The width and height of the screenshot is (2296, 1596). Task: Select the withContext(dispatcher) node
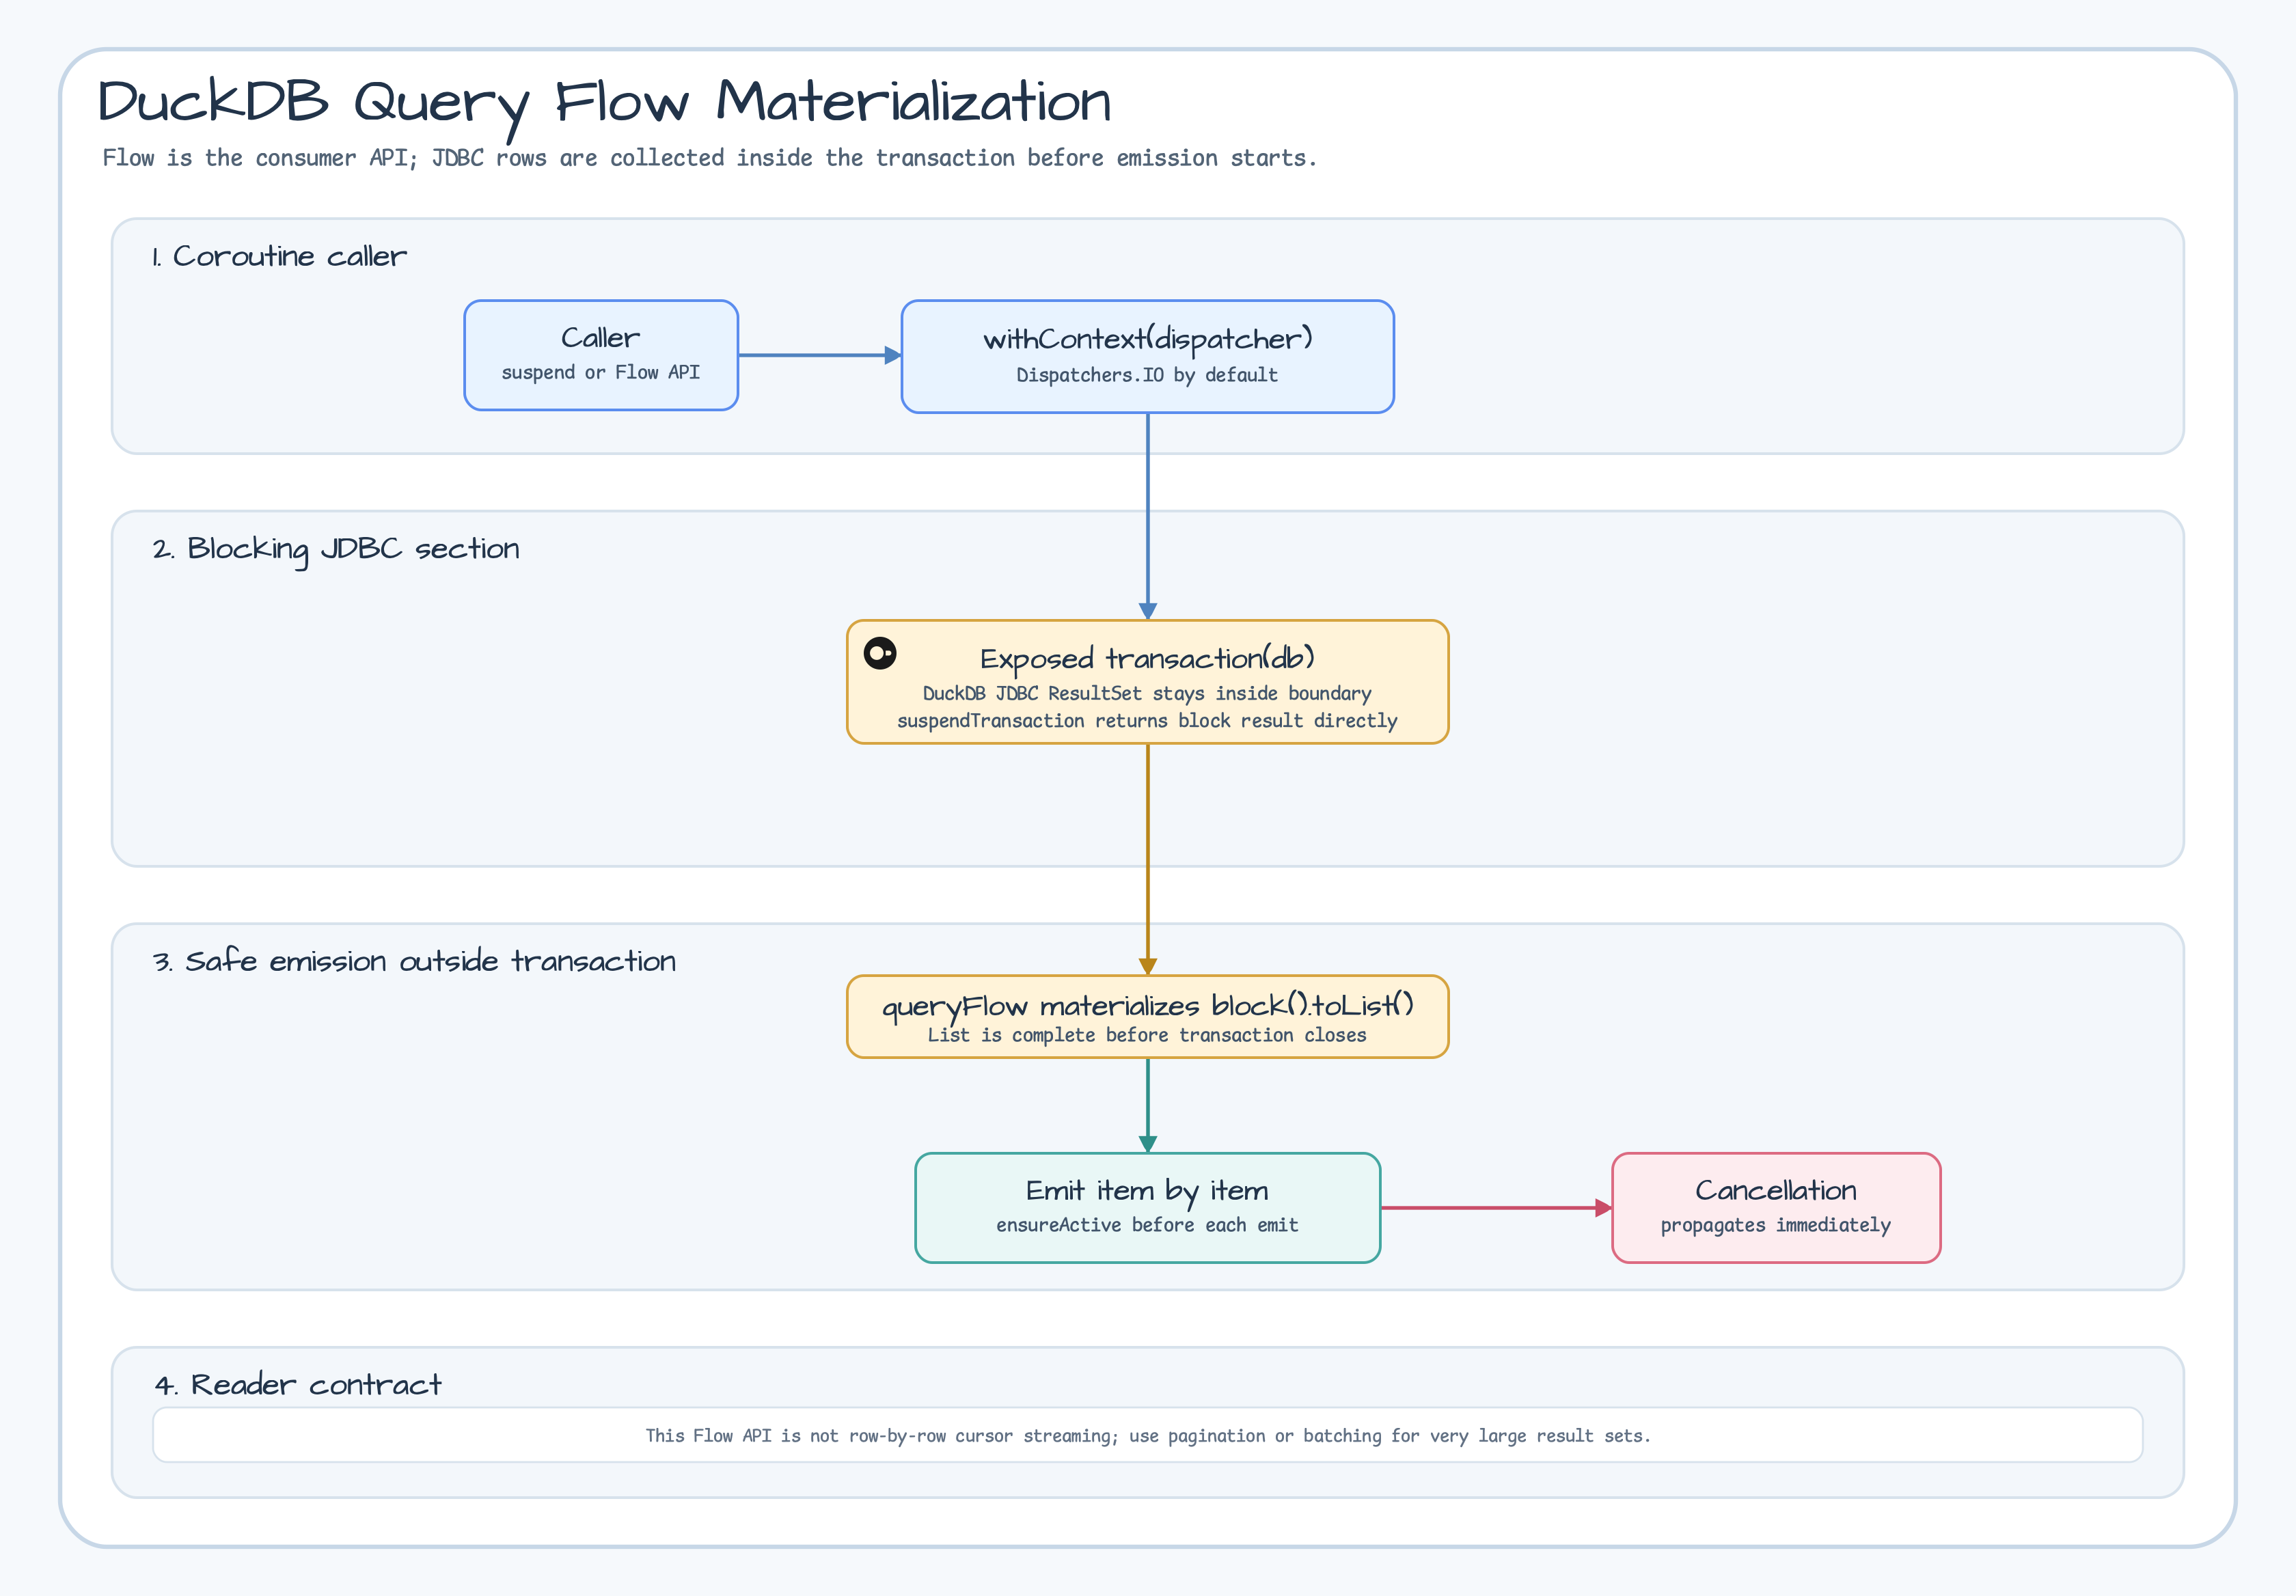1147,356
